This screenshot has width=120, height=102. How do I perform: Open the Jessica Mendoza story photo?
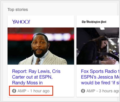(98, 46)
